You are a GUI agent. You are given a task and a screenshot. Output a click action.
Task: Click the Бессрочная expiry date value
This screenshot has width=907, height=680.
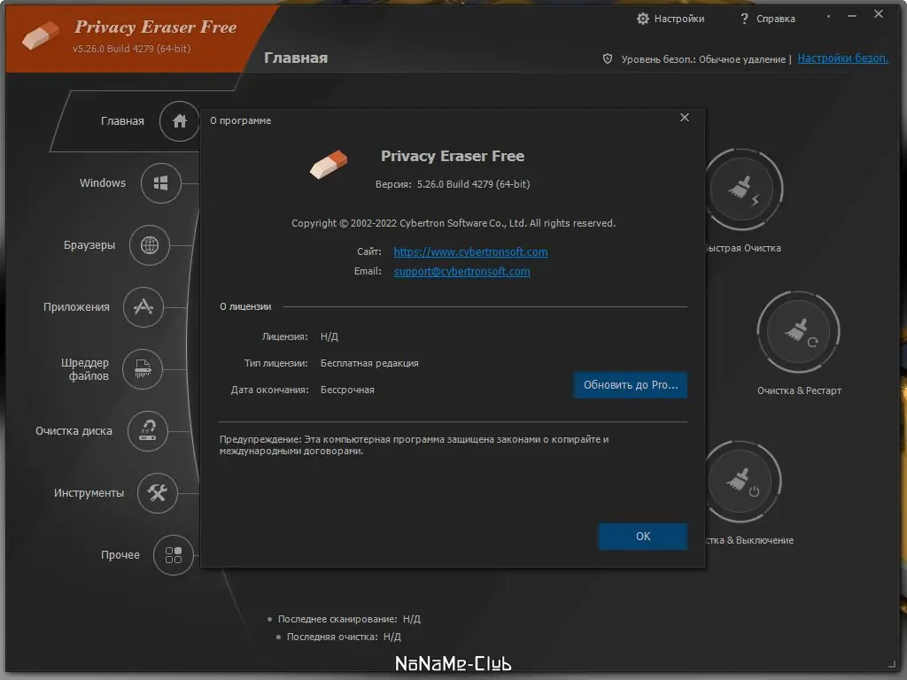click(x=347, y=390)
